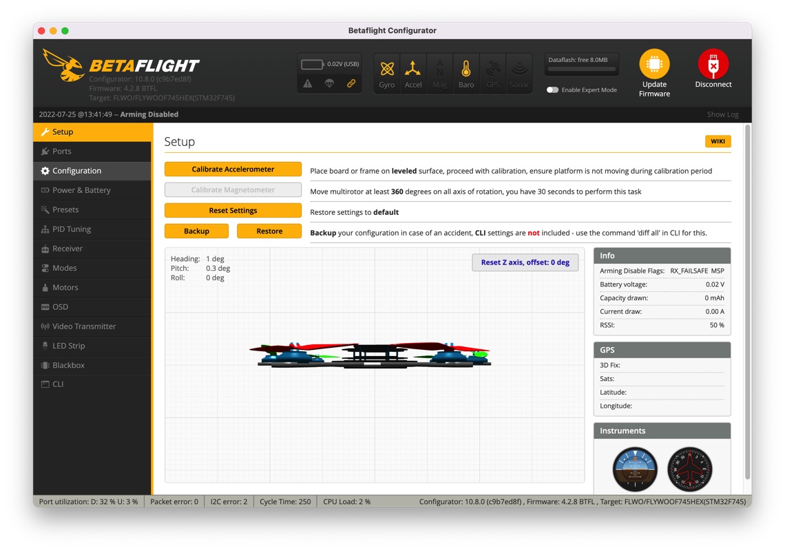Switch to the LED Strip tab
Image resolution: width=785 pixels, height=551 pixels.
click(92, 346)
